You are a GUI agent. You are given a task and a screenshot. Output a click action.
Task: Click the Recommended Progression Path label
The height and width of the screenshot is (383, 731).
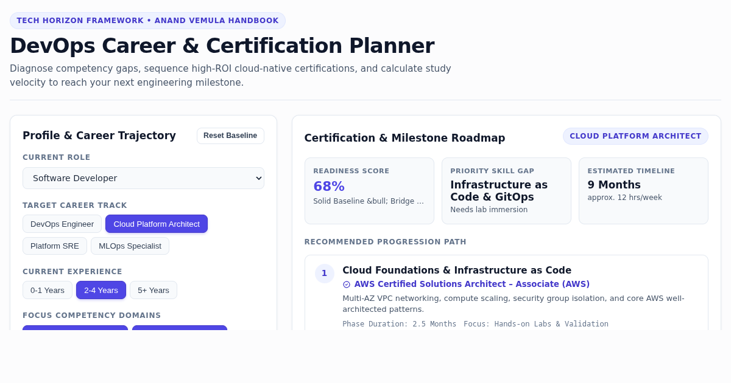point(386,242)
